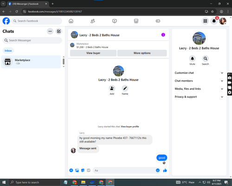Open Windows Start menu

(4, 182)
